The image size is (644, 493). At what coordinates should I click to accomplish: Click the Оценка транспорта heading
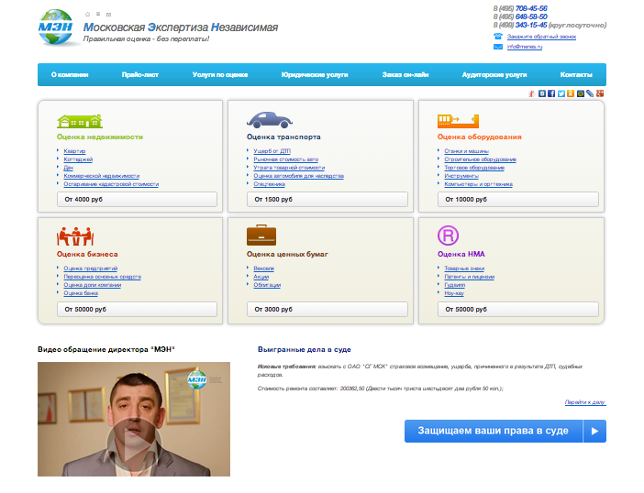pyautogui.click(x=283, y=137)
